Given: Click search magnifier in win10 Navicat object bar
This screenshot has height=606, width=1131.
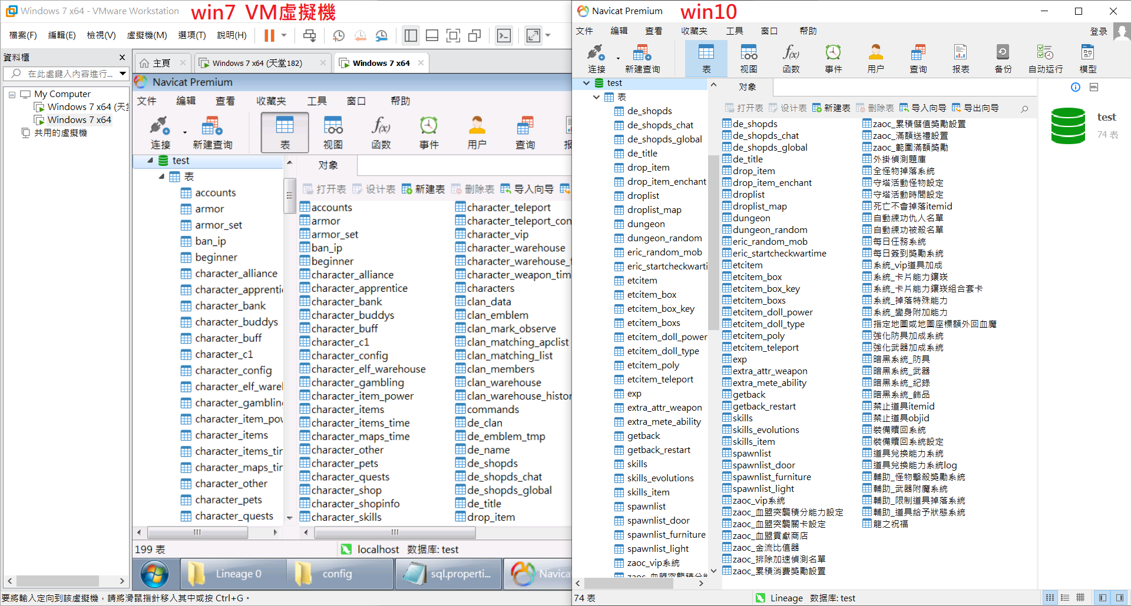Looking at the screenshot, I should click(x=1025, y=108).
